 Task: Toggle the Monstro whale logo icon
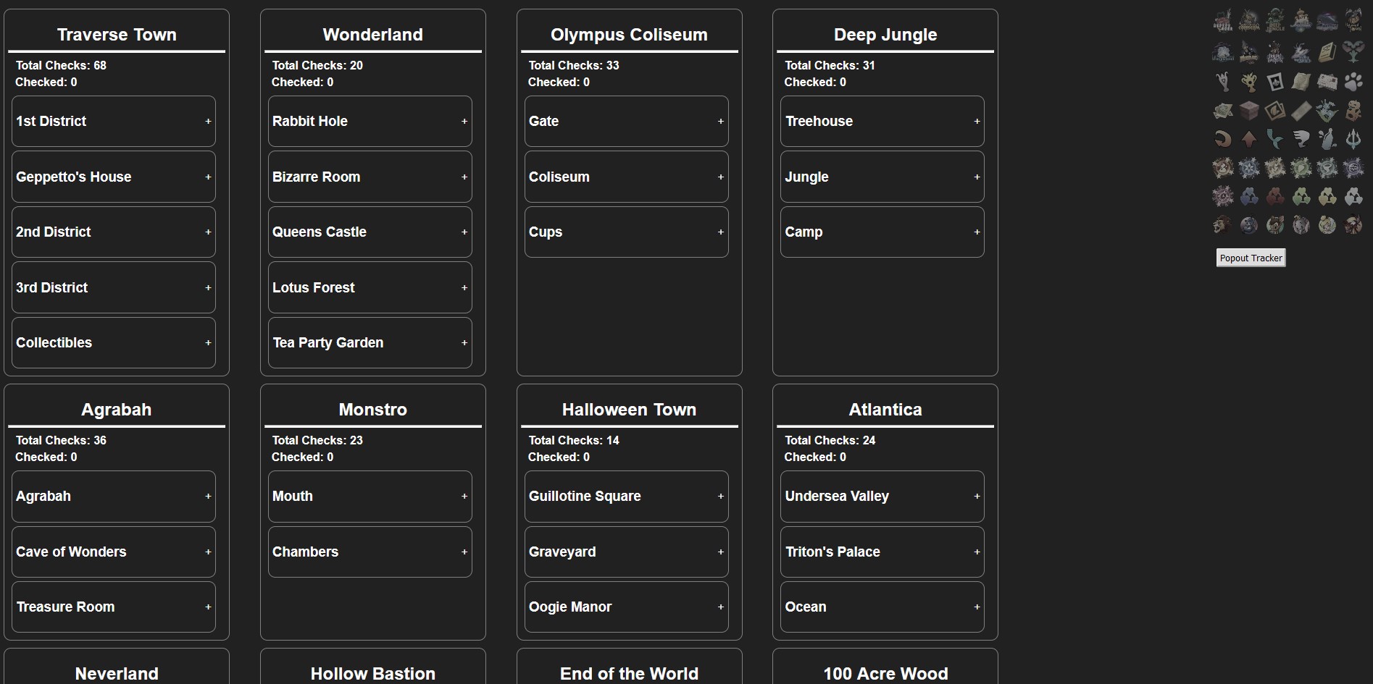point(1327,20)
